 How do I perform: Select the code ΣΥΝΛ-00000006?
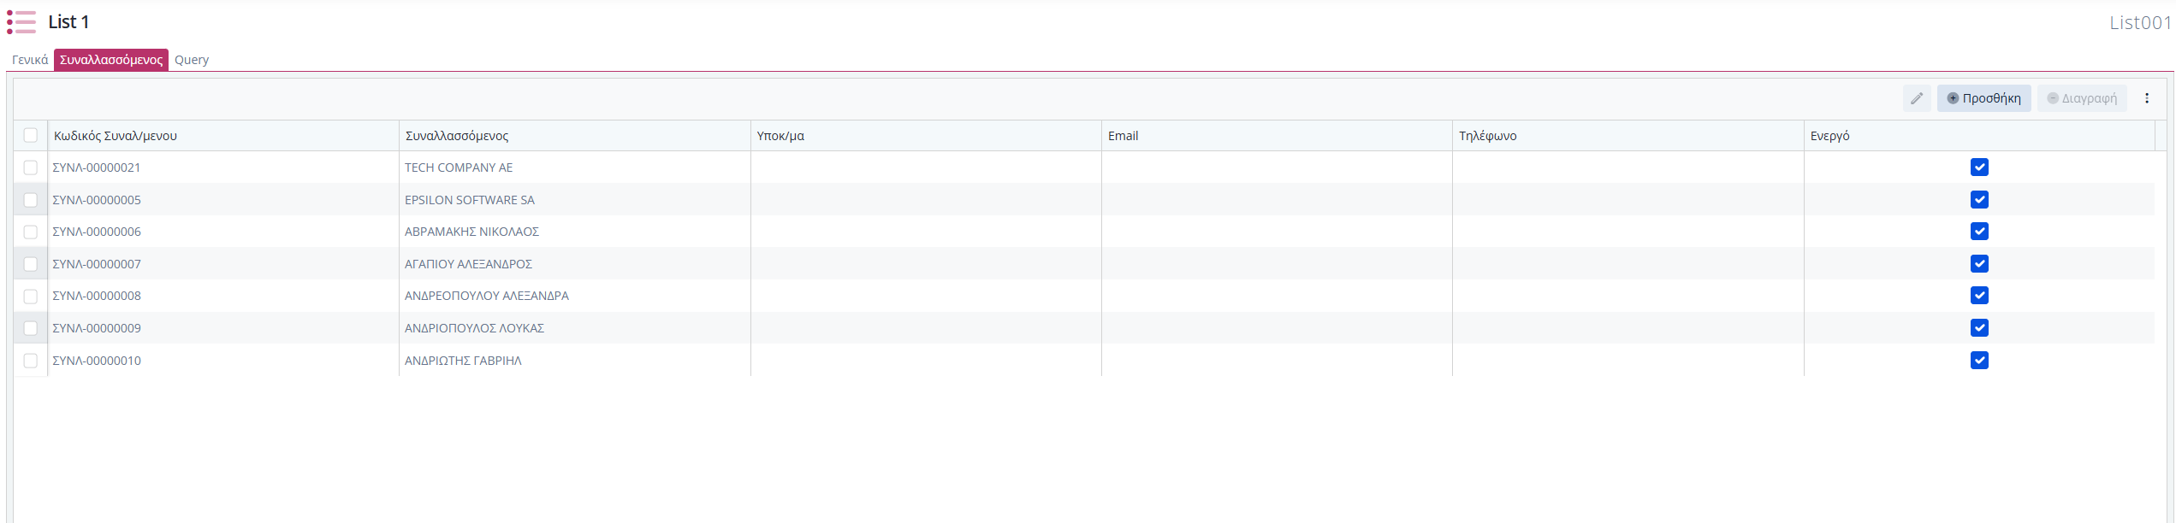coord(97,232)
